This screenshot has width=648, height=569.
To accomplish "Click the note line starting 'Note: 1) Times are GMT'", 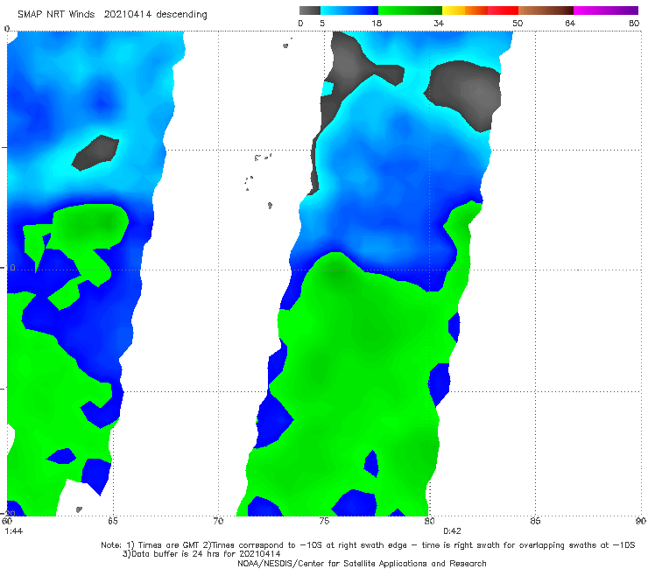I will (x=368, y=545).
